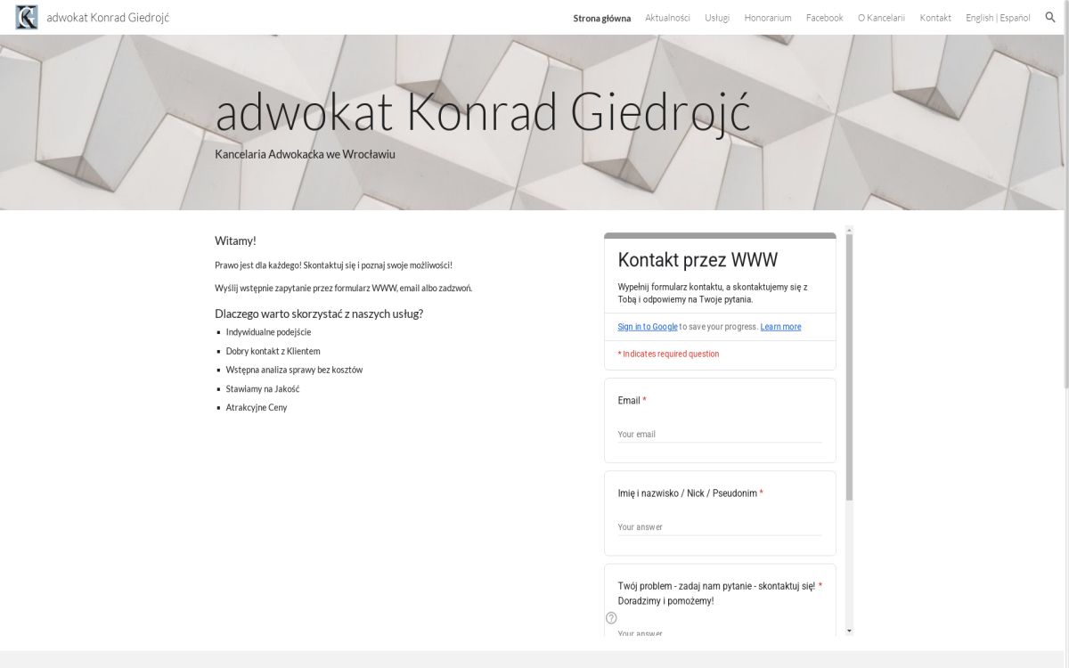Click the search magnifier icon

coord(1049,17)
